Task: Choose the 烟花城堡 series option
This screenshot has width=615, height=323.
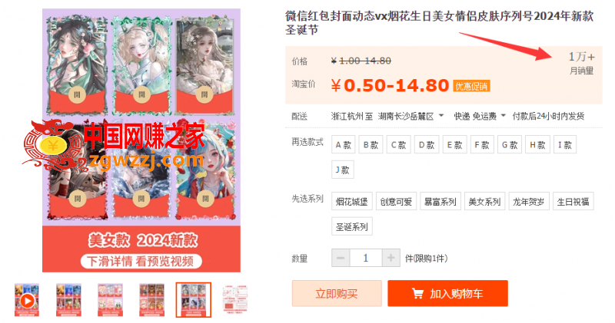Action: click(x=352, y=202)
